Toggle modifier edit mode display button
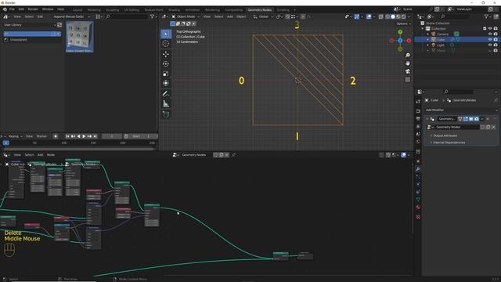Viewport: 501px width, 282px height. pyautogui.click(x=466, y=119)
